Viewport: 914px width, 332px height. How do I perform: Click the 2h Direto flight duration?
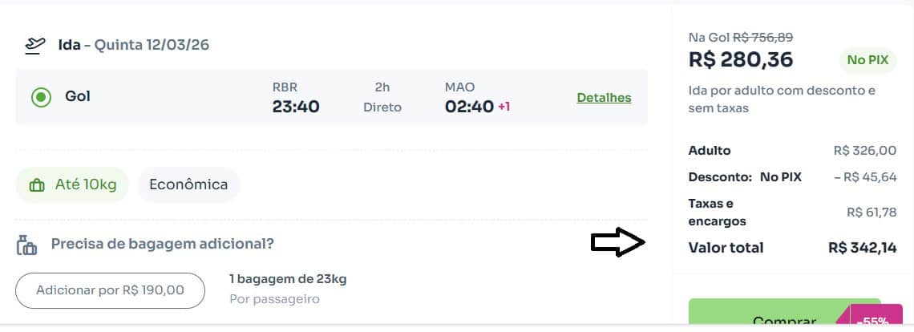(x=382, y=98)
